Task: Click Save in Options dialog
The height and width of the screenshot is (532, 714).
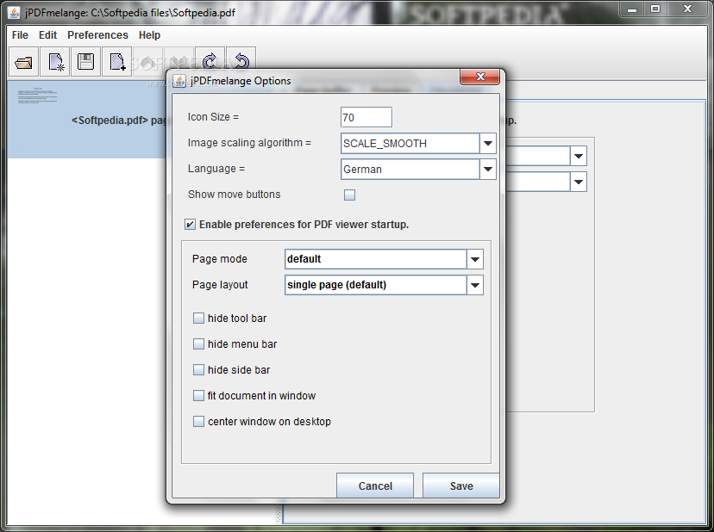Action: pos(461,486)
